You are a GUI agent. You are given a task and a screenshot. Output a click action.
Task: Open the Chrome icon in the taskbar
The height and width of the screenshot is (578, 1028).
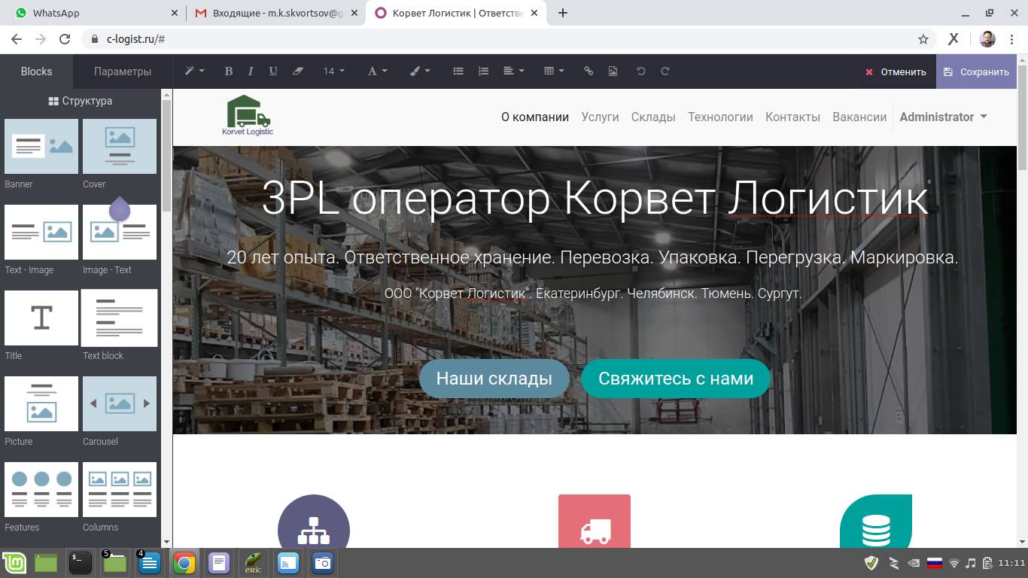[x=184, y=563]
